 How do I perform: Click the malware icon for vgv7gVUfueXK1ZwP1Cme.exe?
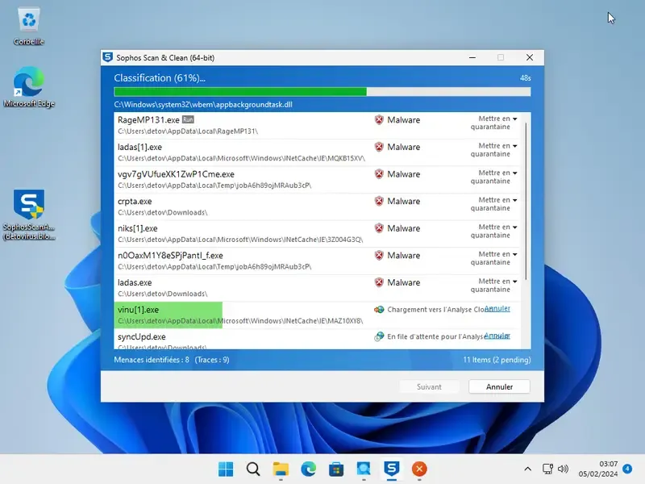(x=379, y=174)
